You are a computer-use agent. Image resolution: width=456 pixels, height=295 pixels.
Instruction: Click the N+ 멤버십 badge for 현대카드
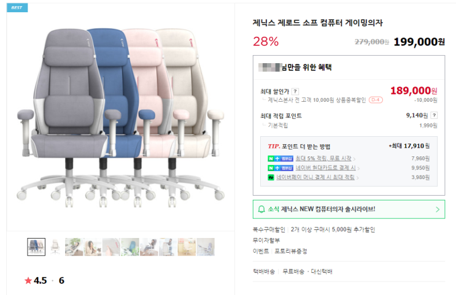click(x=280, y=168)
